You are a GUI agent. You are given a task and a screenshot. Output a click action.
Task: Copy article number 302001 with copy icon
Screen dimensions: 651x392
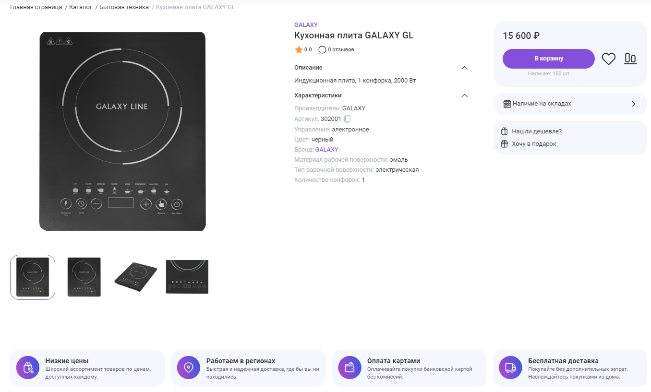[348, 119]
